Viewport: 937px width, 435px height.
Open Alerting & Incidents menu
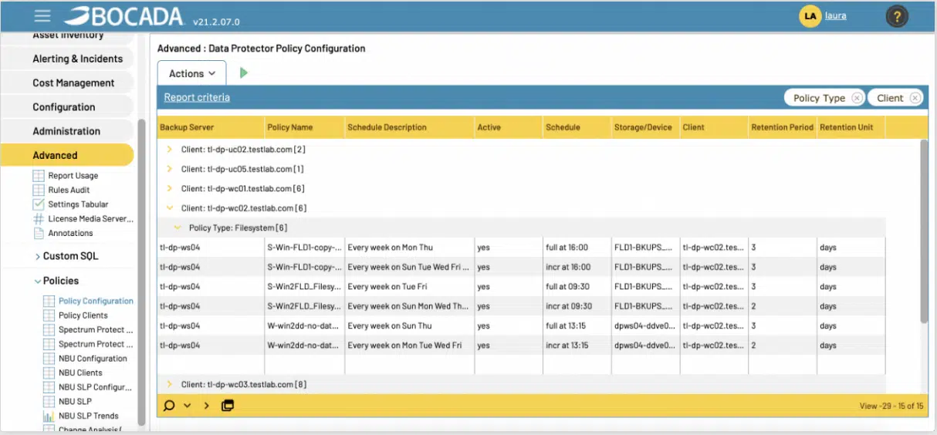pyautogui.click(x=77, y=59)
